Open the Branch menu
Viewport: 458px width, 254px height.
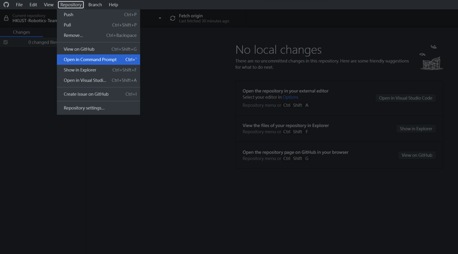coord(95,5)
